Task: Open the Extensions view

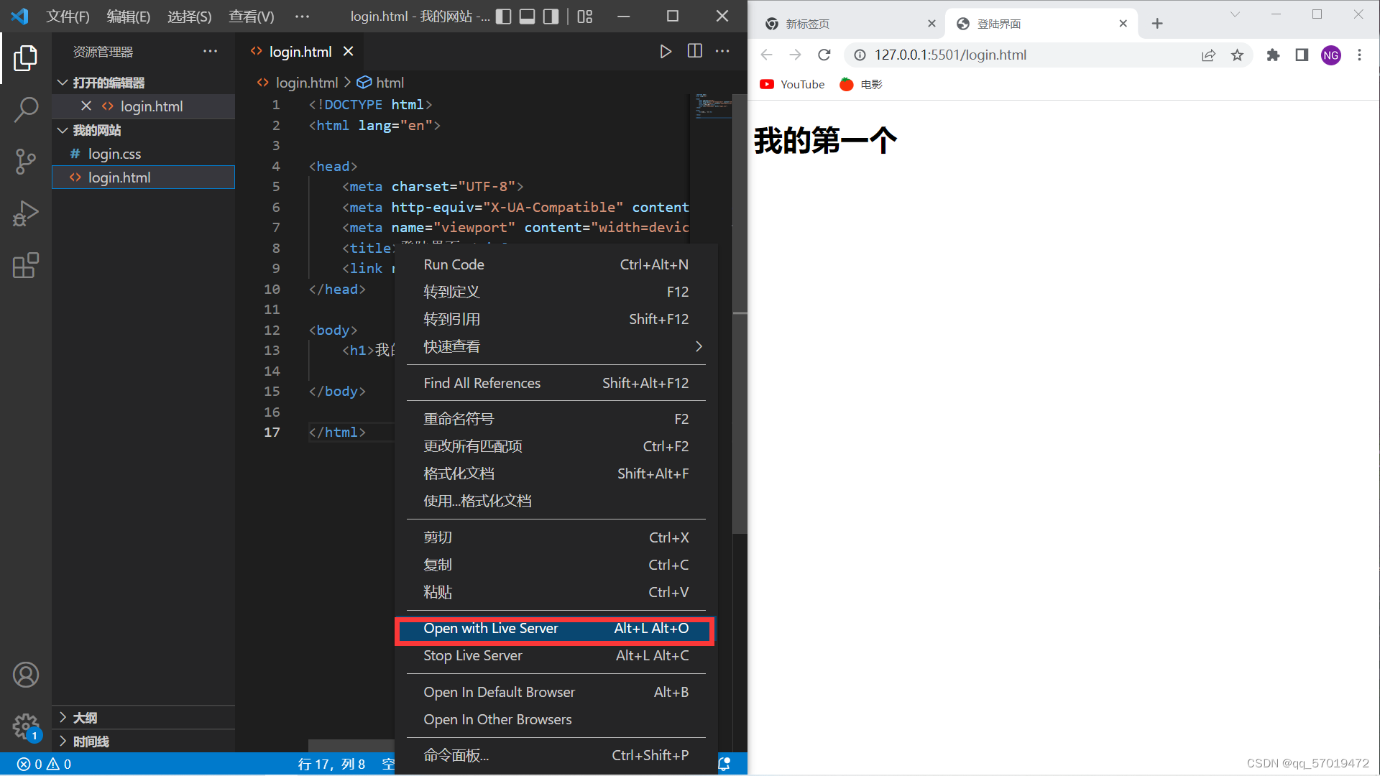Action: point(26,265)
